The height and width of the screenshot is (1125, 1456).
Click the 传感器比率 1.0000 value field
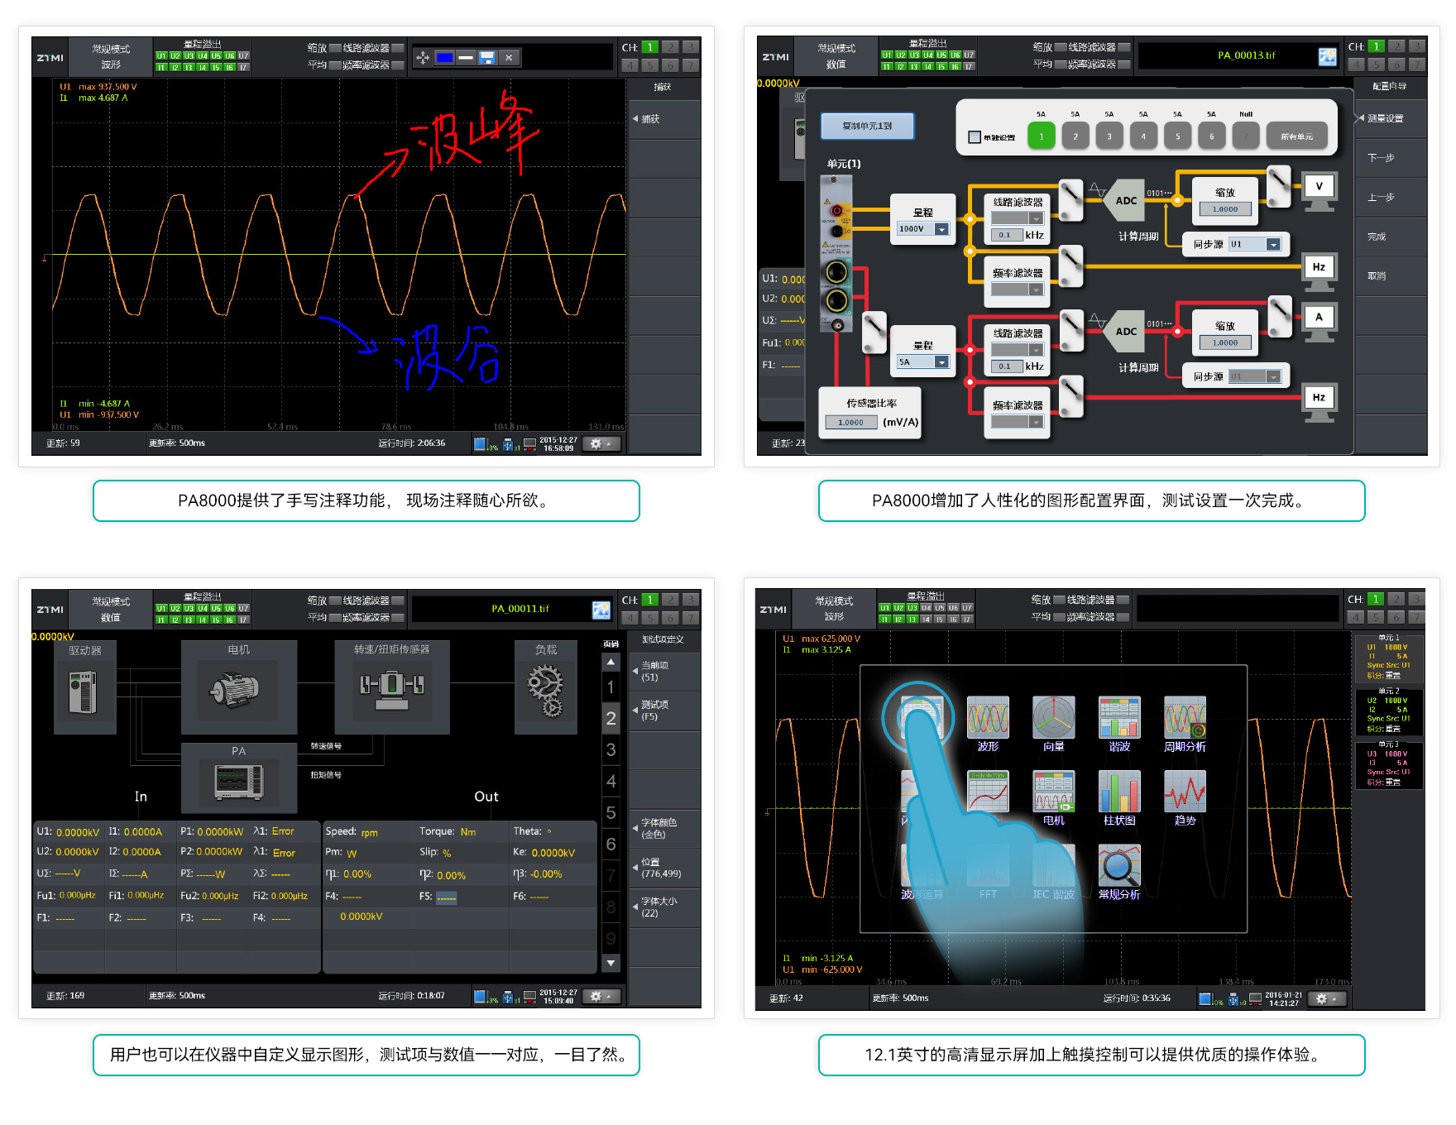click(850, 423)
